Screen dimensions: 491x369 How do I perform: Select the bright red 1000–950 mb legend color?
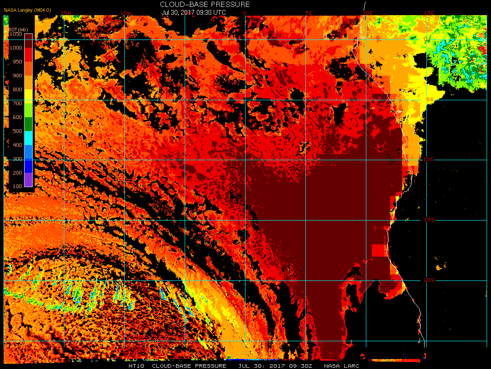29,55
